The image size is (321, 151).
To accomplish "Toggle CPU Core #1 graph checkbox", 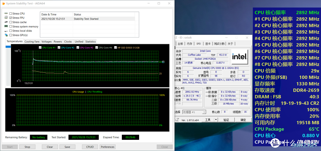I will tap(40, 48).
